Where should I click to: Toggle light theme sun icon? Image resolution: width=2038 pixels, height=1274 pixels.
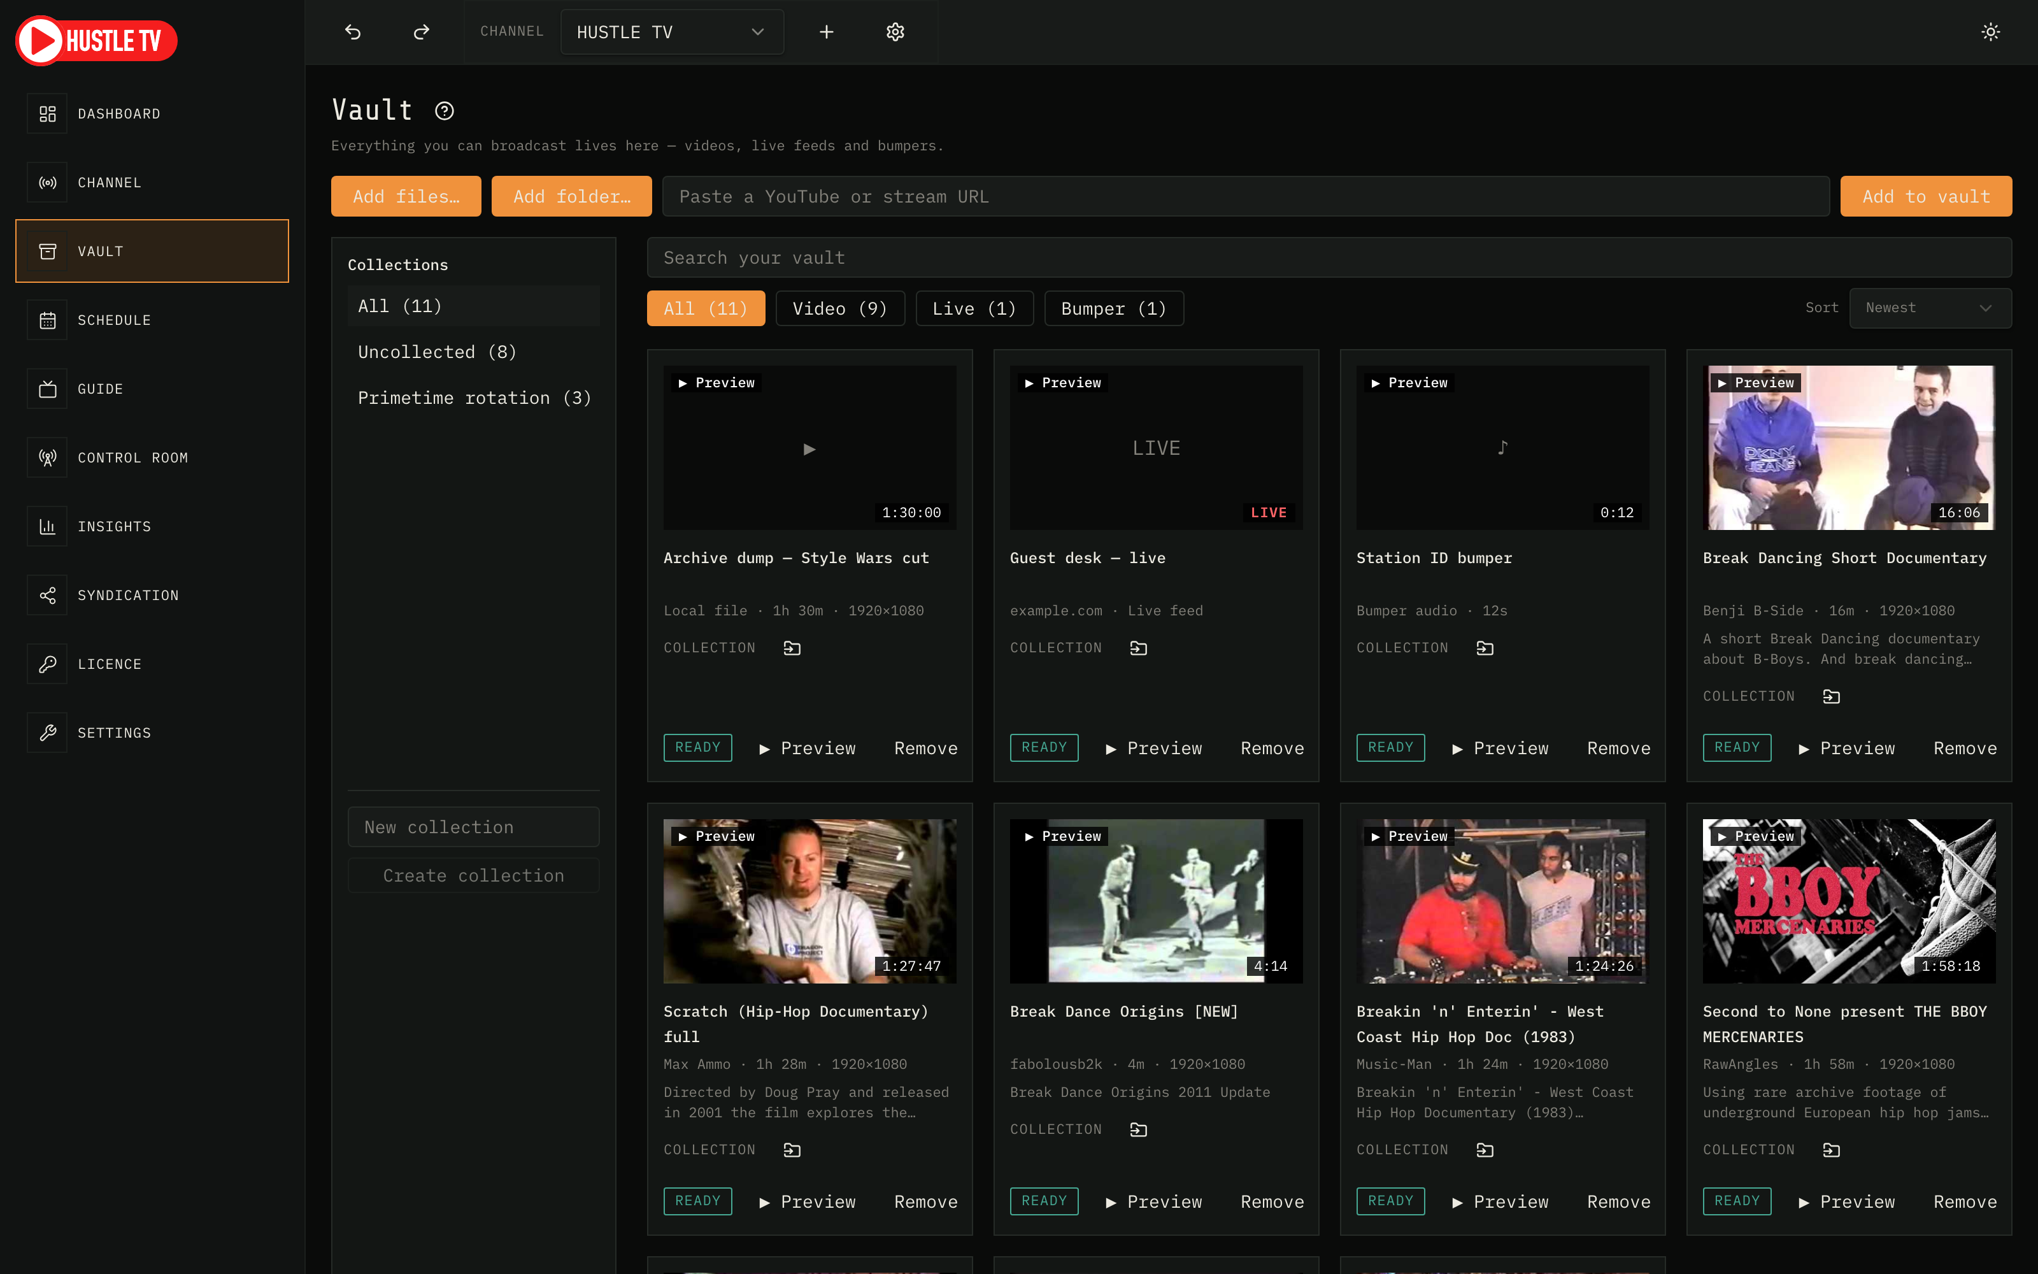click(1990, 32)
